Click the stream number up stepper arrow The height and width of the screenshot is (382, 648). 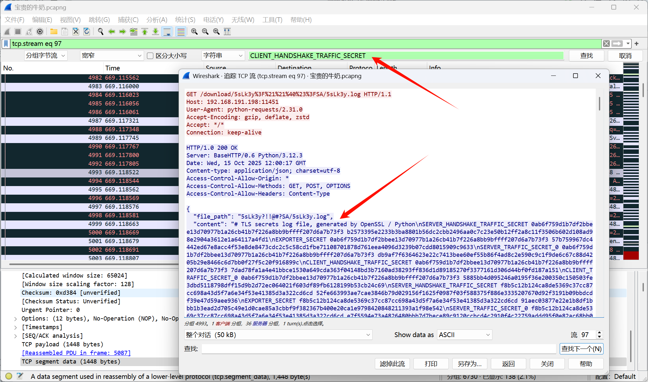[x=600, y=333]
